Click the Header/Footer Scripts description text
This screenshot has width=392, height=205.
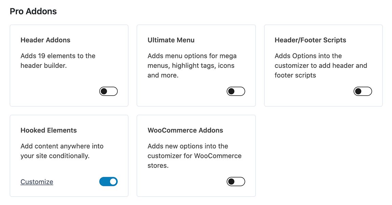pos(321,65)
